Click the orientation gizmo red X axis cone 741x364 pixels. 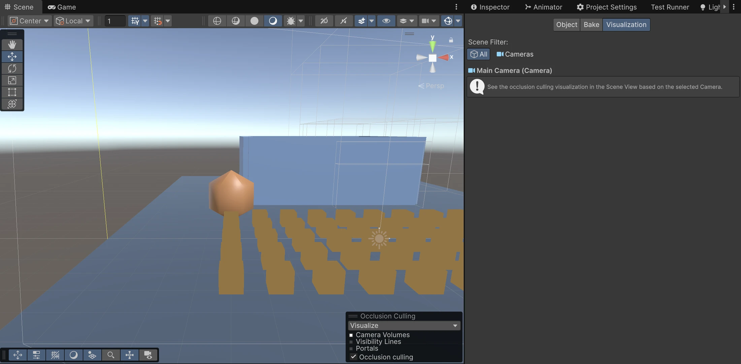tap(444, 57)
